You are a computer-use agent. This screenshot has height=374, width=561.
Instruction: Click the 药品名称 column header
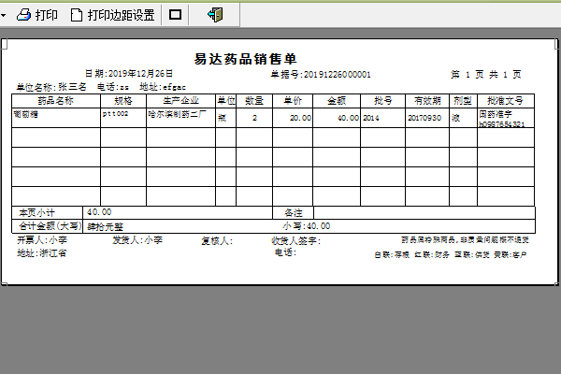(x=56, y=99)
